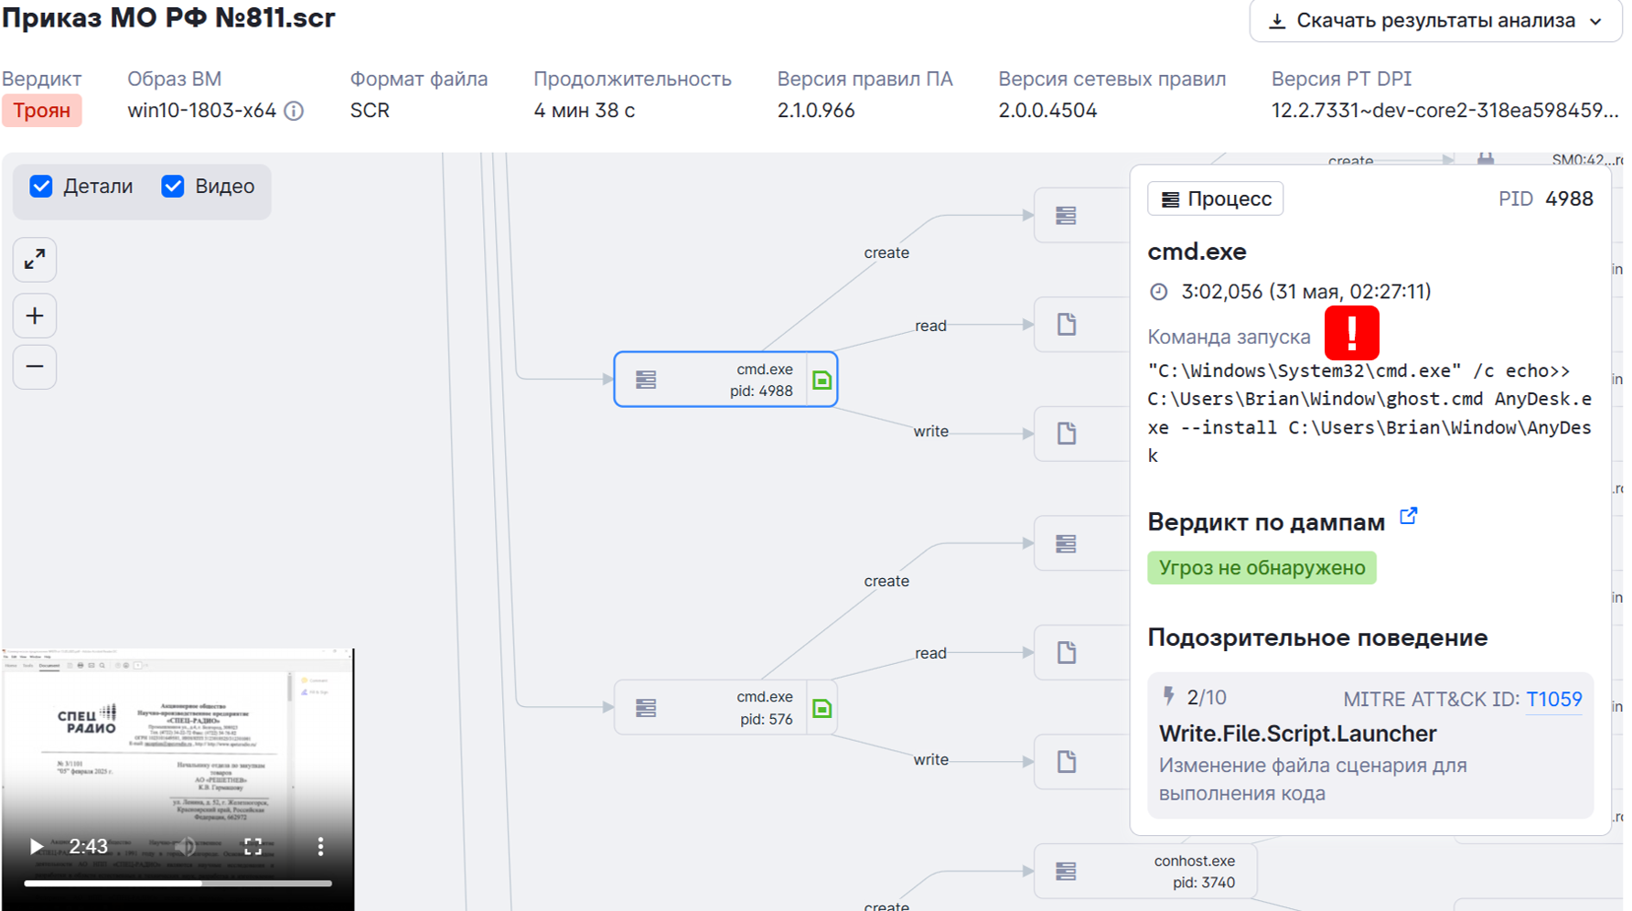
Task: Select the conhost.exe pid 3740 node
Action: (x=1145, y=872)
